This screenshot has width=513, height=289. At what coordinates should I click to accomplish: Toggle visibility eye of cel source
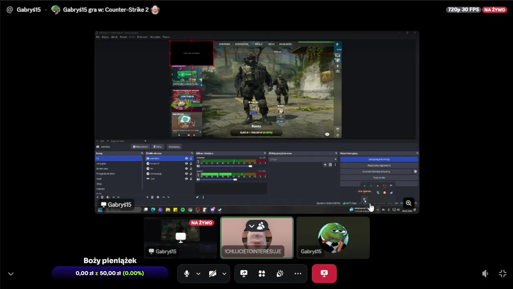coord(186,169)
